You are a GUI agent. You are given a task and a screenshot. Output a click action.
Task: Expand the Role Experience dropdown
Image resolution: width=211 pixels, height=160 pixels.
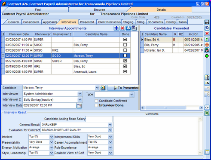pyautogui.click(x=110, y=148)
